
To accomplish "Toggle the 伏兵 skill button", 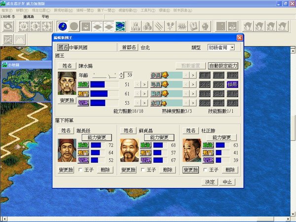I will (232, 103).
